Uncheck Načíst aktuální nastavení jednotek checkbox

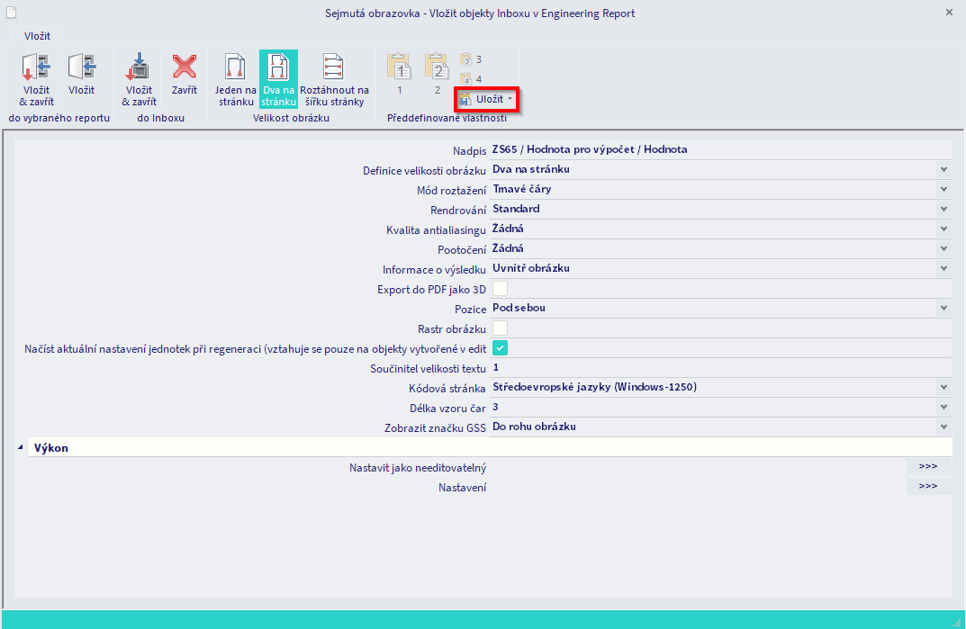click(x=500, y=348)
